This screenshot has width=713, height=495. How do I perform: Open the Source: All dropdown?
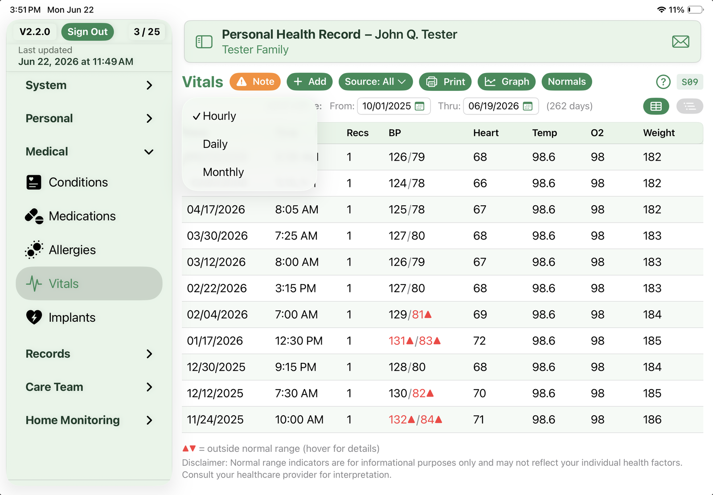(x=376, y=82)
